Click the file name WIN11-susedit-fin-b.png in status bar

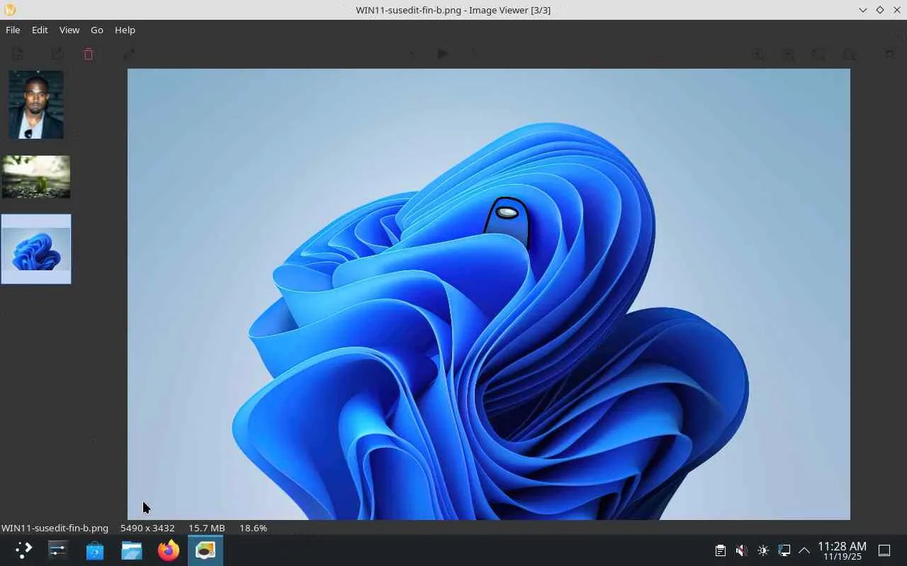click(55, 528)
